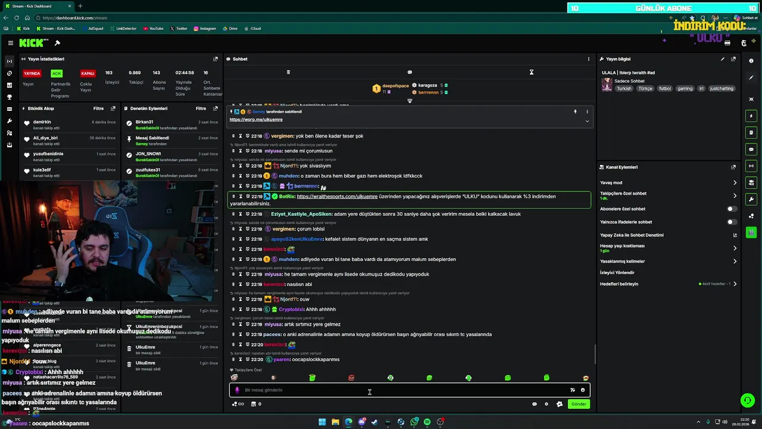This screenshot has height=429, width=762.
Task: Click the moderator hammer icon in header
Action: coord(57,43)
